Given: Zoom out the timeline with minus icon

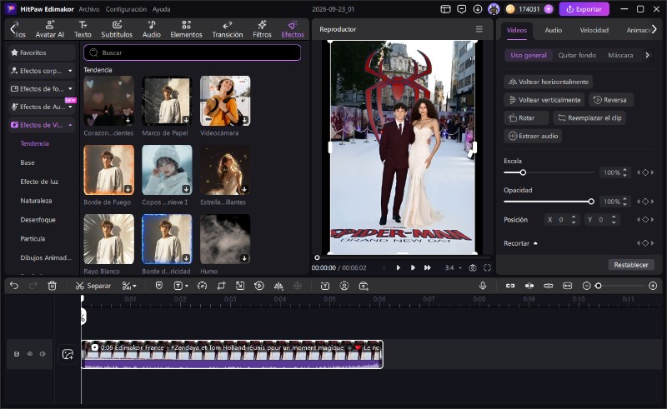Looking at the screenshot, I should pyautogui.click(x=586, y=286).
